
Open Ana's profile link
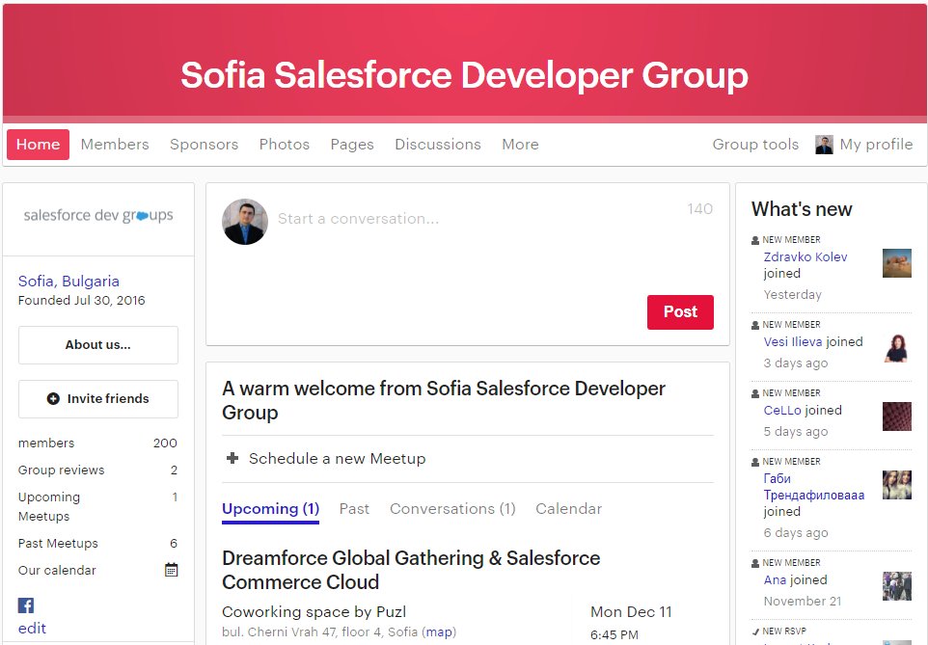tap(775, 579)
